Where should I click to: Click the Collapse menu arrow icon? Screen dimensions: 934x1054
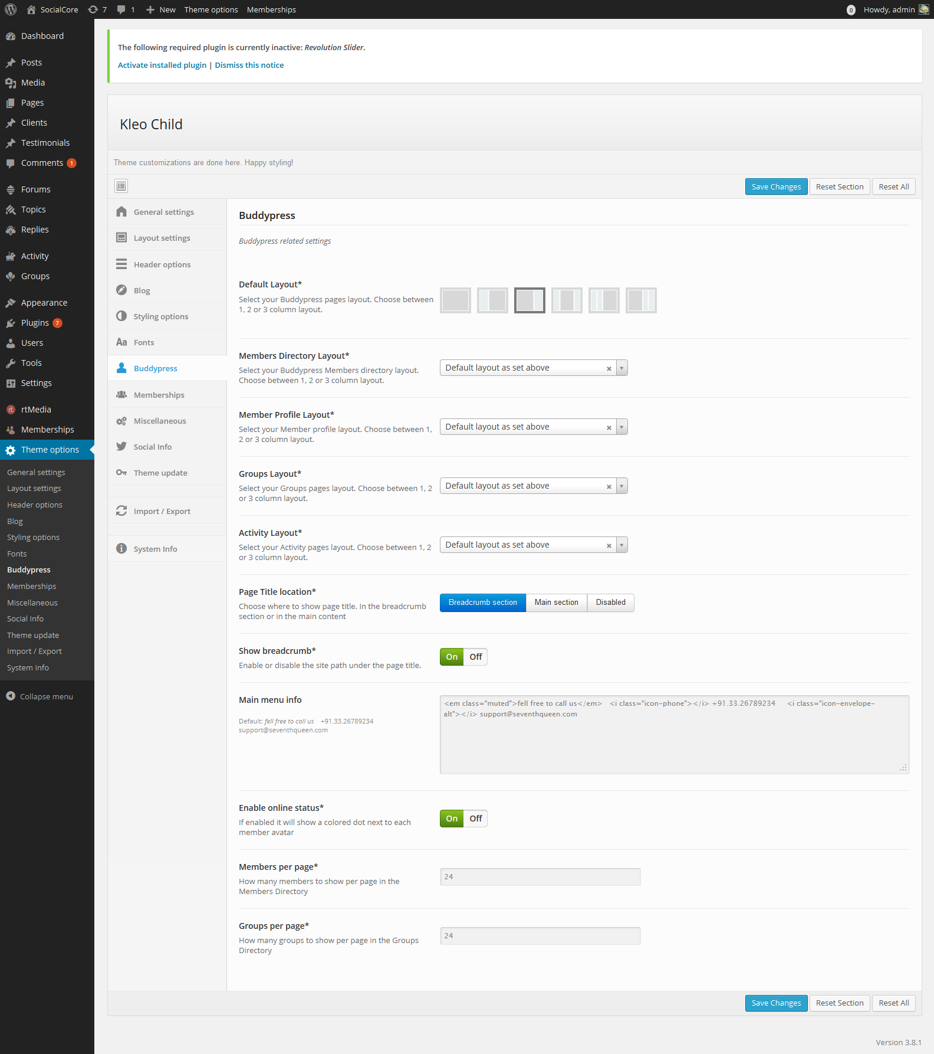coord(11,696)
